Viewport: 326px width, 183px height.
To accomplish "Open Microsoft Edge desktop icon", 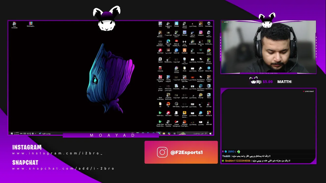I will 168,43.
